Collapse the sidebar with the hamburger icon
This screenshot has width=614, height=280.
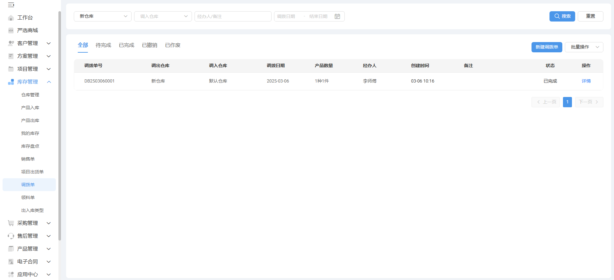[11, 5]
